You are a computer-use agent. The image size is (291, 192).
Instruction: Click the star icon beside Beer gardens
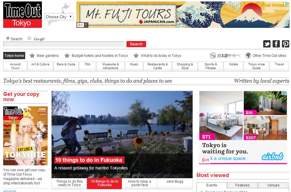coord(32,55)
